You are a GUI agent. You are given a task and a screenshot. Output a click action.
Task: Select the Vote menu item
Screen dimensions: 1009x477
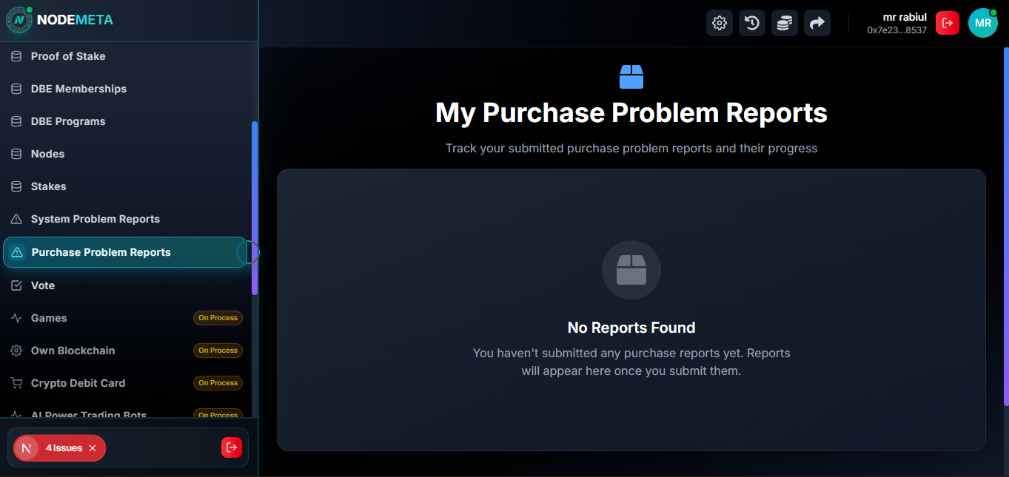click(43, 285)
